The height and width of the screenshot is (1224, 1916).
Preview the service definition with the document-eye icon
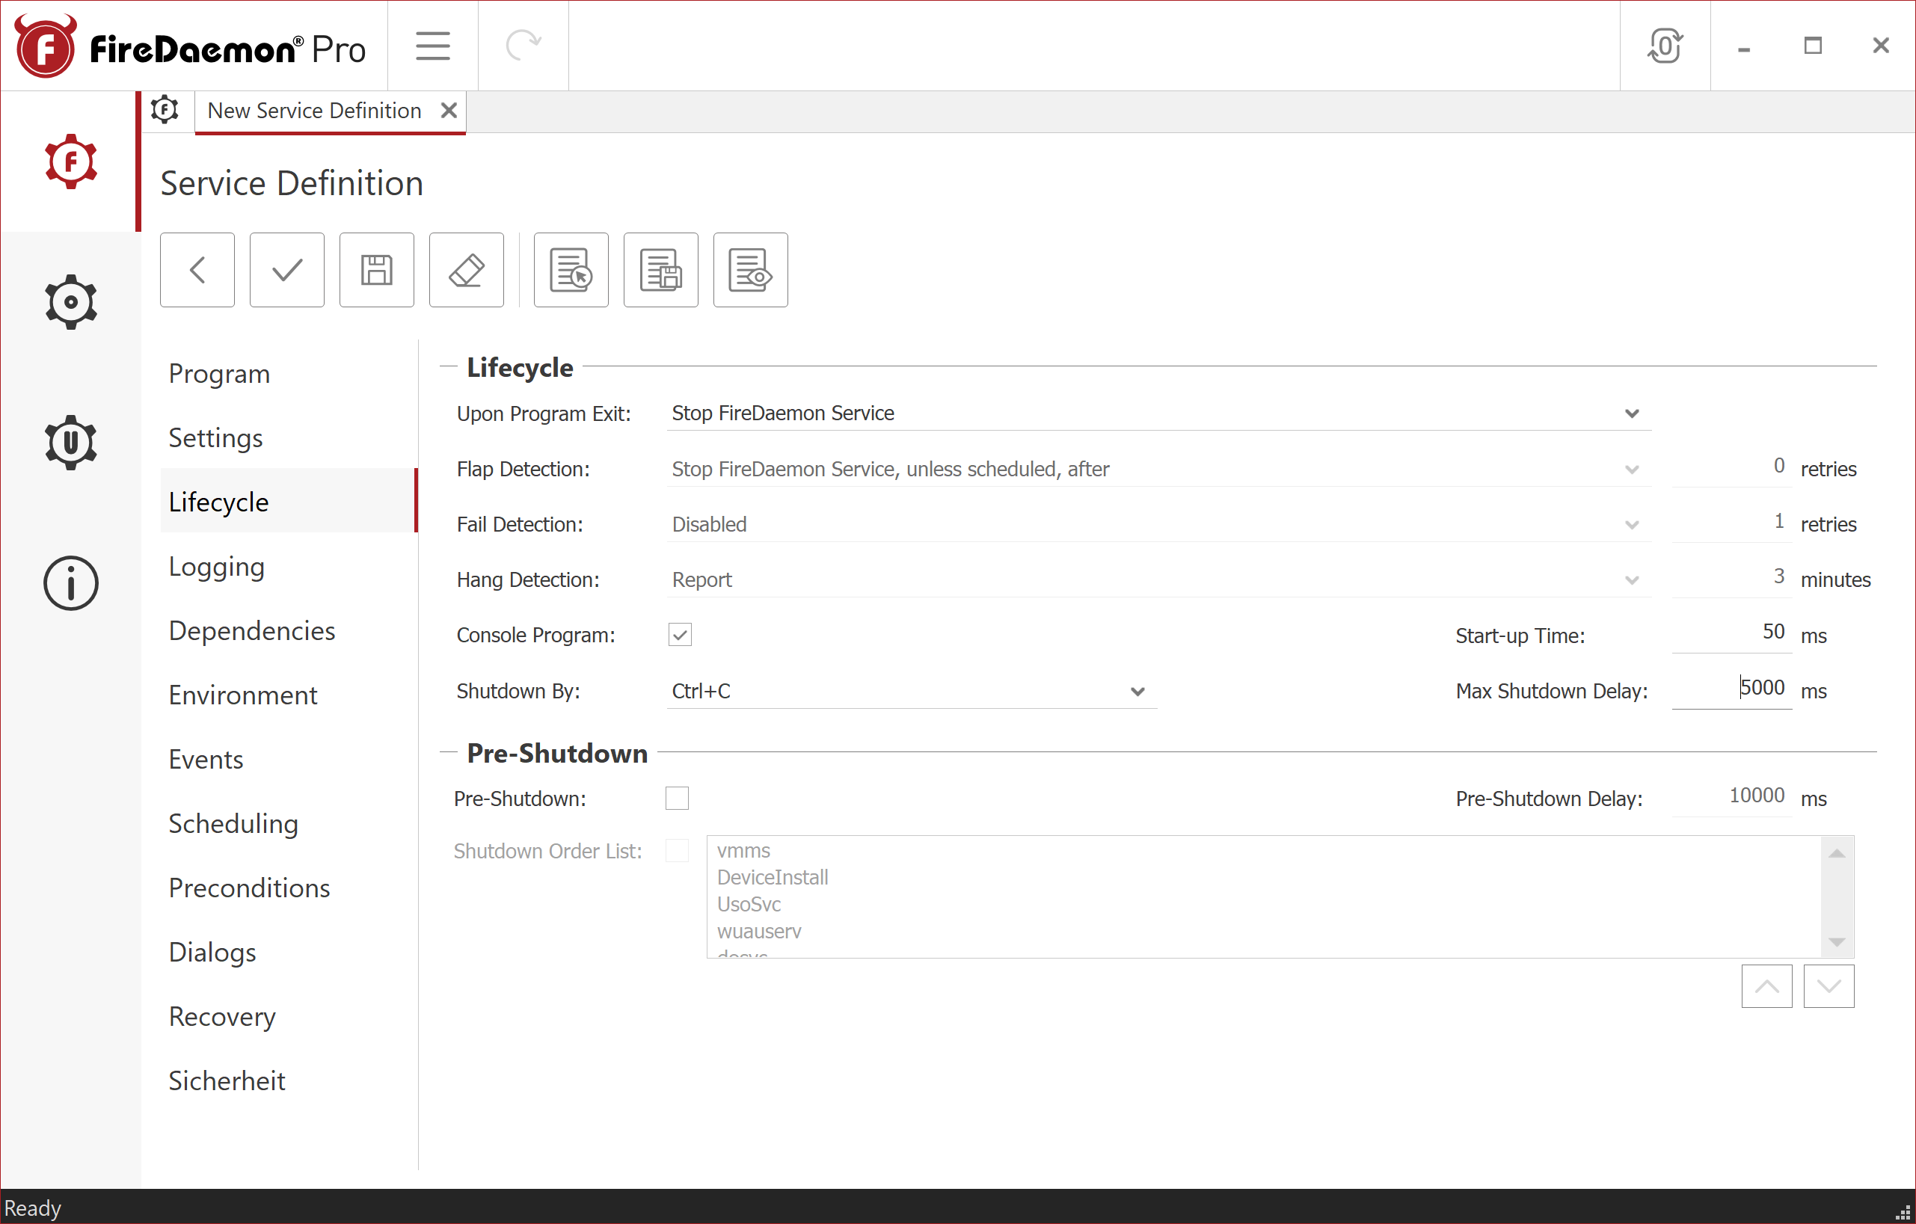point(749,270)
